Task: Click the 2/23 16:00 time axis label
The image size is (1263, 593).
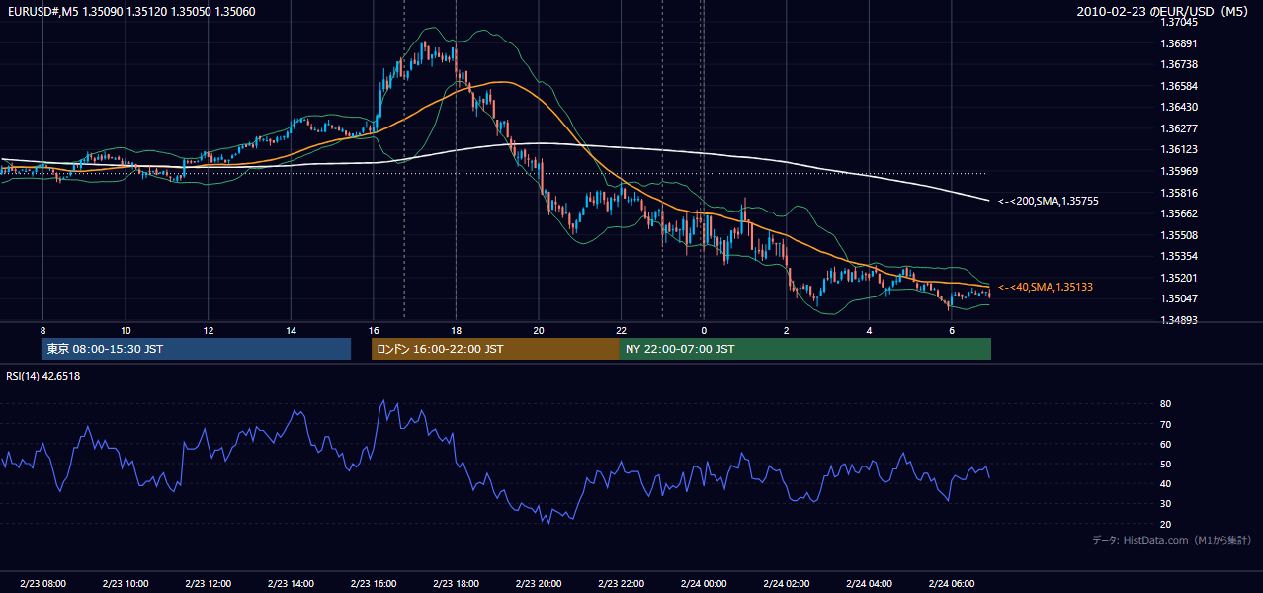Action: pyautogui.click(x=373, y=584)
